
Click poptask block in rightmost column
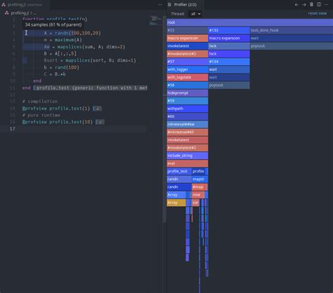(292, 46)
